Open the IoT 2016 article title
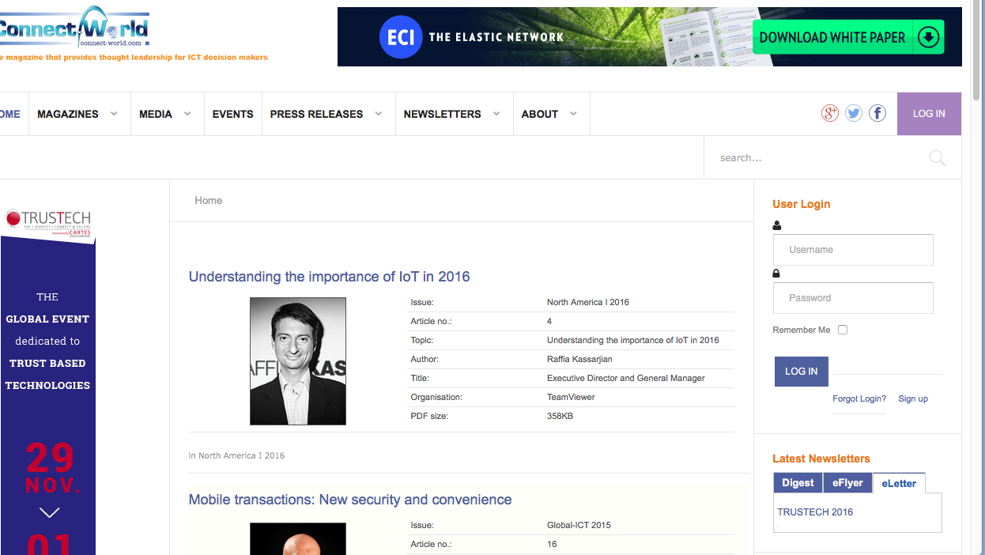 (329, 277)
